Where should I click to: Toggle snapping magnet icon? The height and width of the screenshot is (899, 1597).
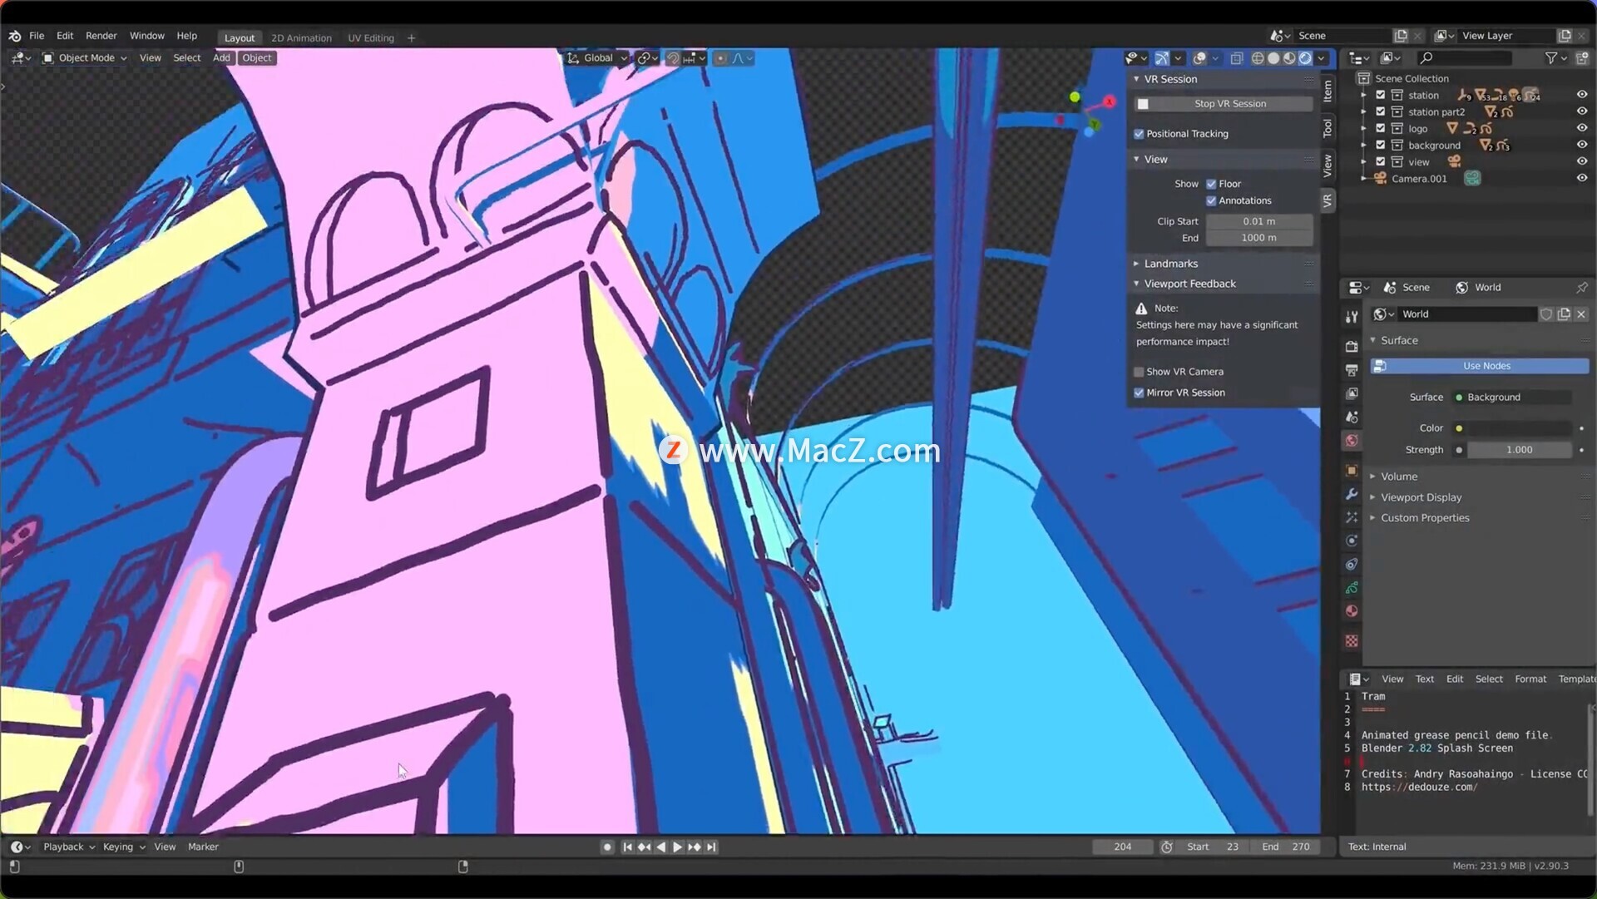pyautogui.click(x=673, y=58)
